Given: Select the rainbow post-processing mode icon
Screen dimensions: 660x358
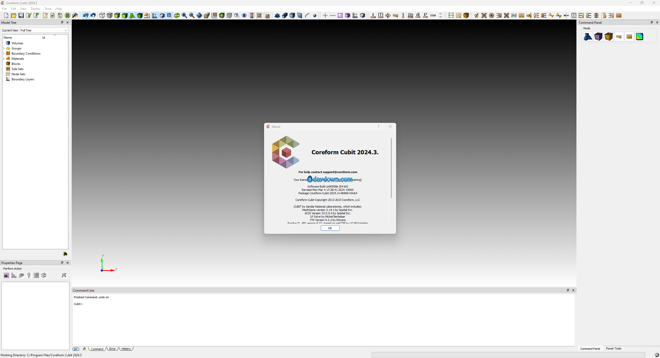Looking at the screenshot, I should (640, 37).
